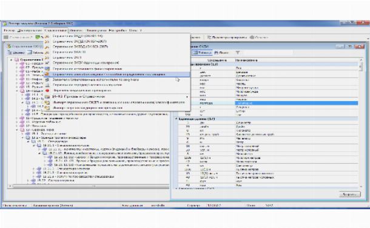The height and width of the screenshot is (228, 370).
Task: Click icon beside Справочник источников финансирования entry
Action: (x=47, y=69)
